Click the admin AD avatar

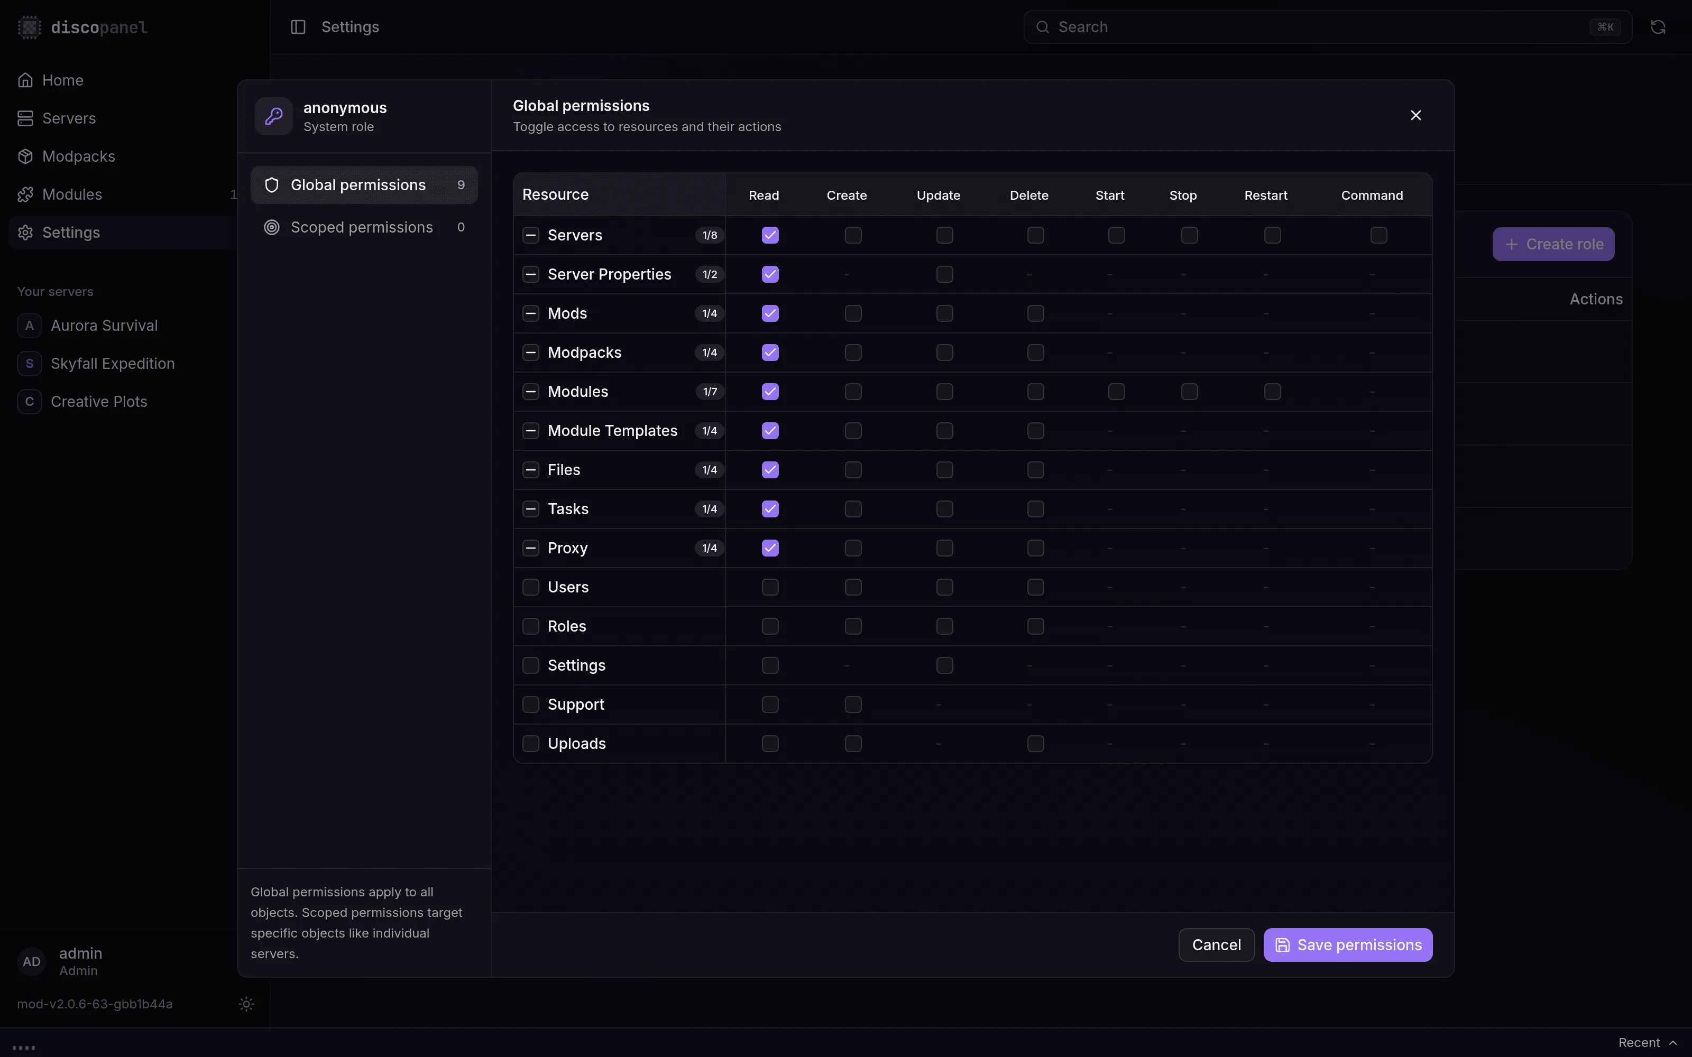coord(32,962)
